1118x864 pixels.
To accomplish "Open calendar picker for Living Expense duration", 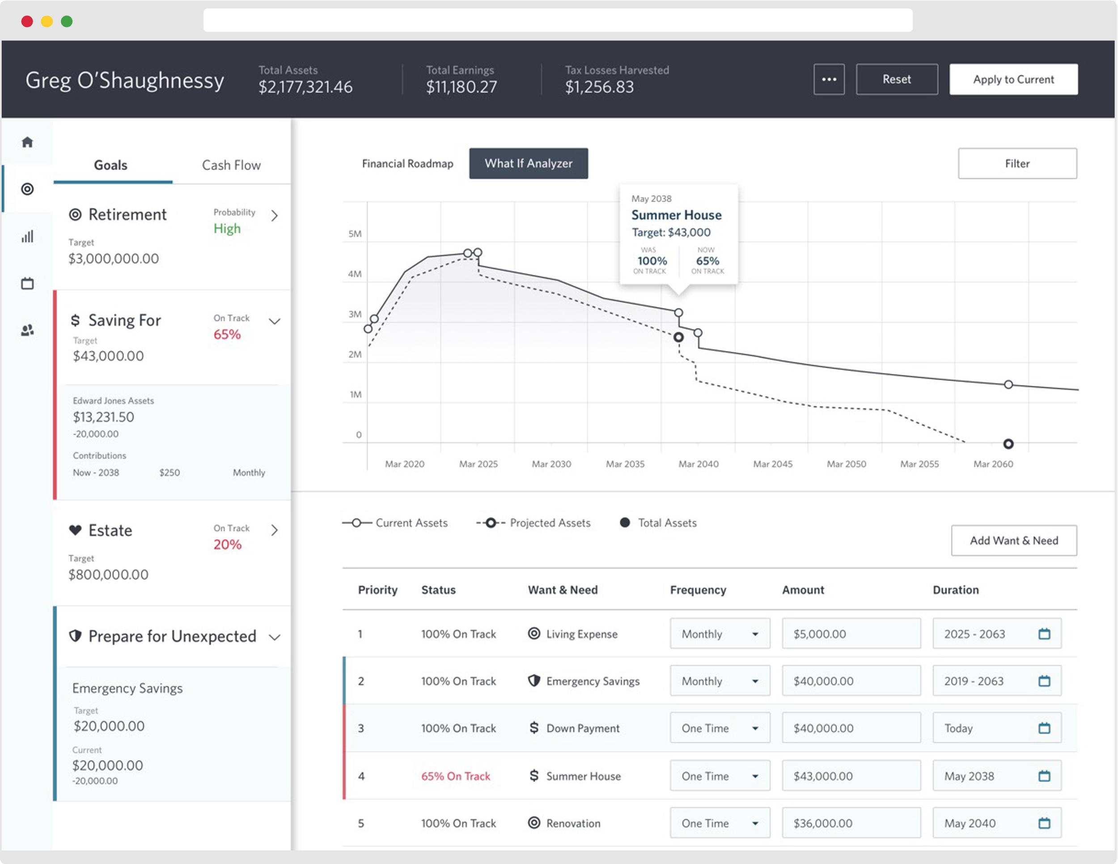I will click(1044, 634).
